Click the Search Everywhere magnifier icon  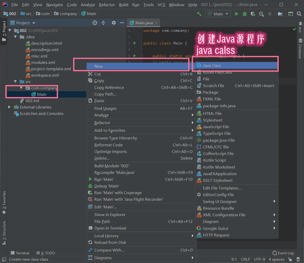pos(299,14)
